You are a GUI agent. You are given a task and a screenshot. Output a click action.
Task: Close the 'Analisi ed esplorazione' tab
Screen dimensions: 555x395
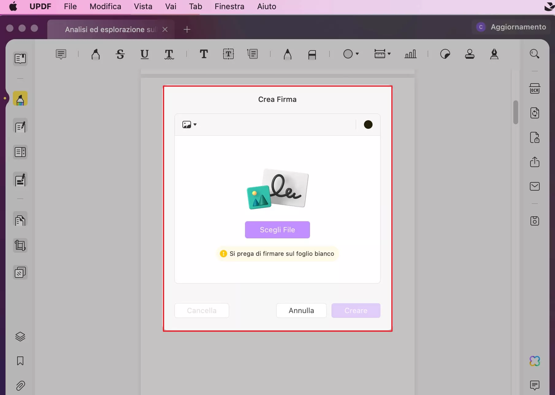(x=165, y=29)
